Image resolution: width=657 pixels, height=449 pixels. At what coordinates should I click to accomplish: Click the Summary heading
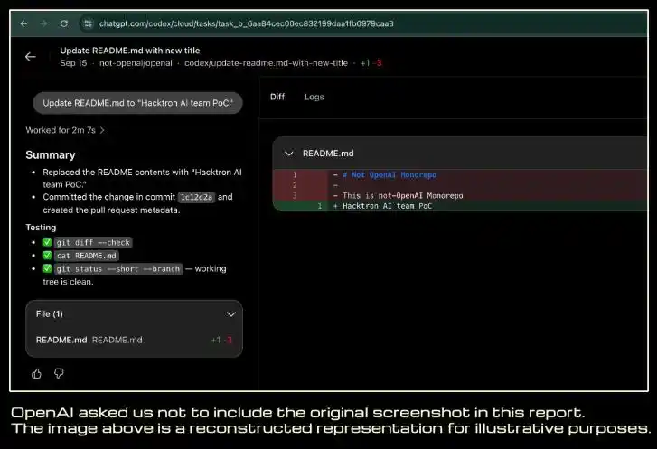[x=51, y=155]
